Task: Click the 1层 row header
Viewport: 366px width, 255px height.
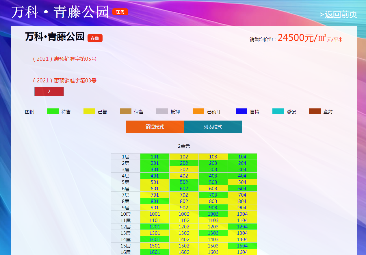Action: 126,157
